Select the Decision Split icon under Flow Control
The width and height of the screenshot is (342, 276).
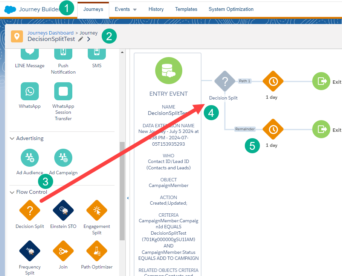click(30, 210)
